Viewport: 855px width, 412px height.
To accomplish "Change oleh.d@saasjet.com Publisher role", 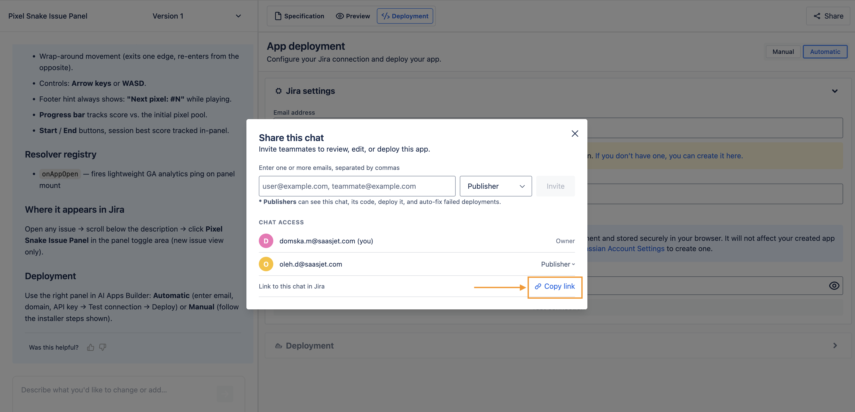I will pyautogui.click(x=558, y=264).
